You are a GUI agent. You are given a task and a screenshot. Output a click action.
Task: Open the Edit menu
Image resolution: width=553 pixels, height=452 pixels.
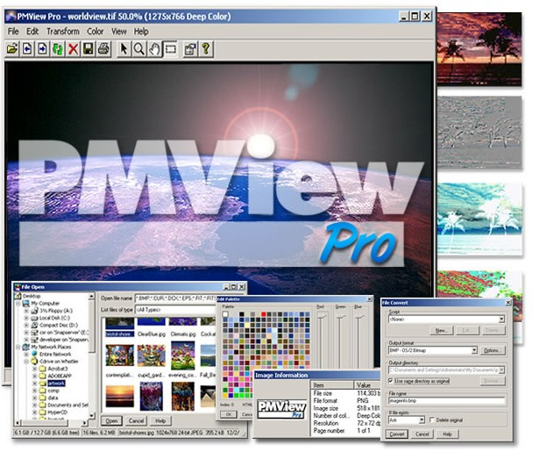coord(32,32)
